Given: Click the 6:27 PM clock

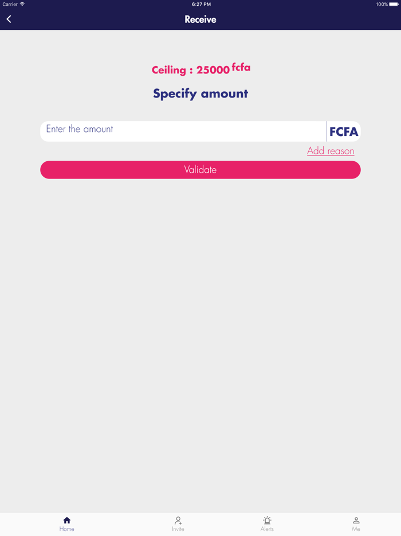Looking at the screenshot, I should click(x=201, y=4).
